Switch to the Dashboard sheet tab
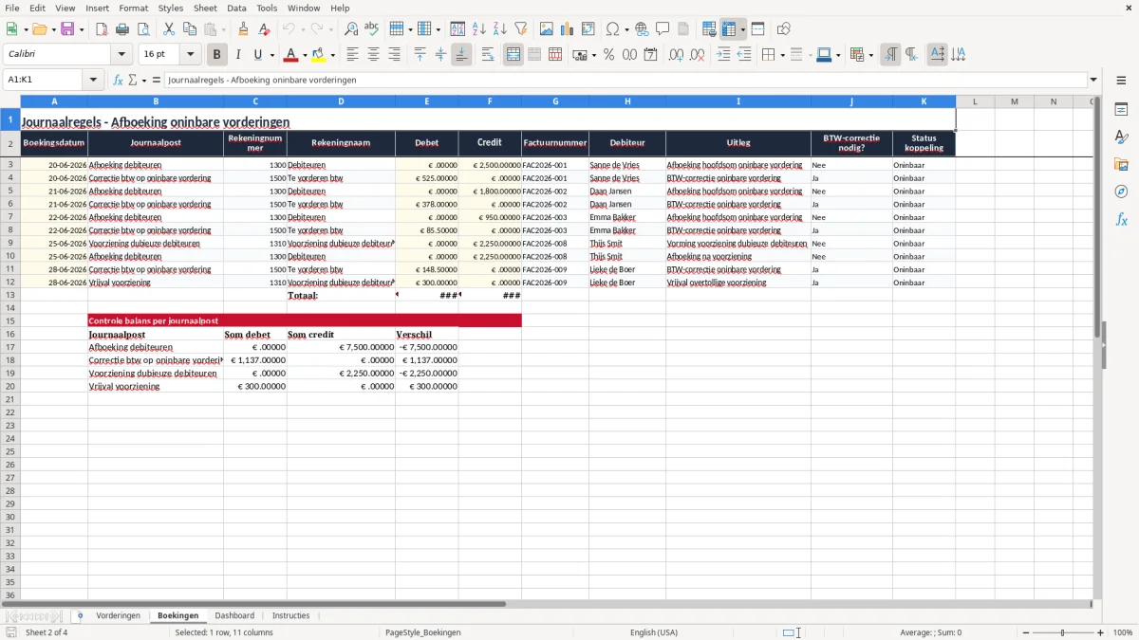1139x640 pixels. point(234,615)
